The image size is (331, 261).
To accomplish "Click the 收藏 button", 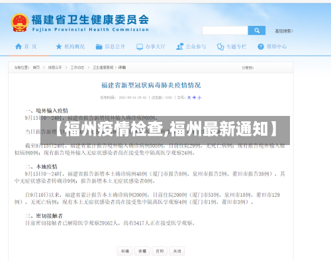I will click(x=142, y=251).
